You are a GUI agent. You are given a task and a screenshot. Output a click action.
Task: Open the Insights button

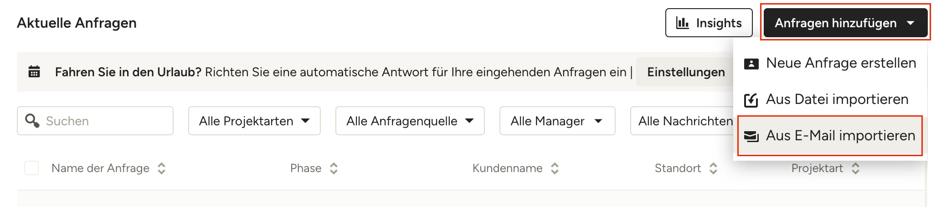[709, 23]
